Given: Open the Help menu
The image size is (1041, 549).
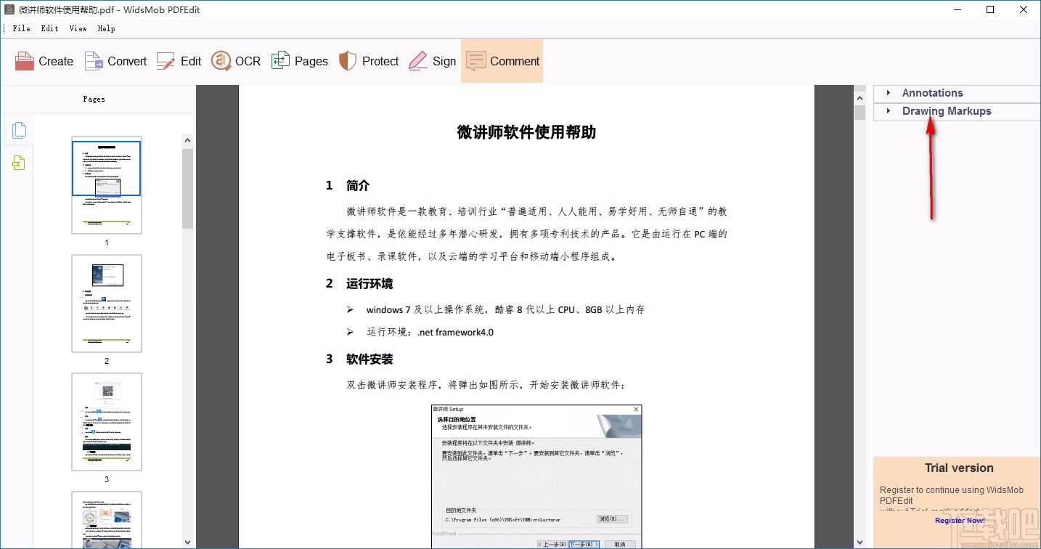Looking at the screenshot, I should 106,28.
